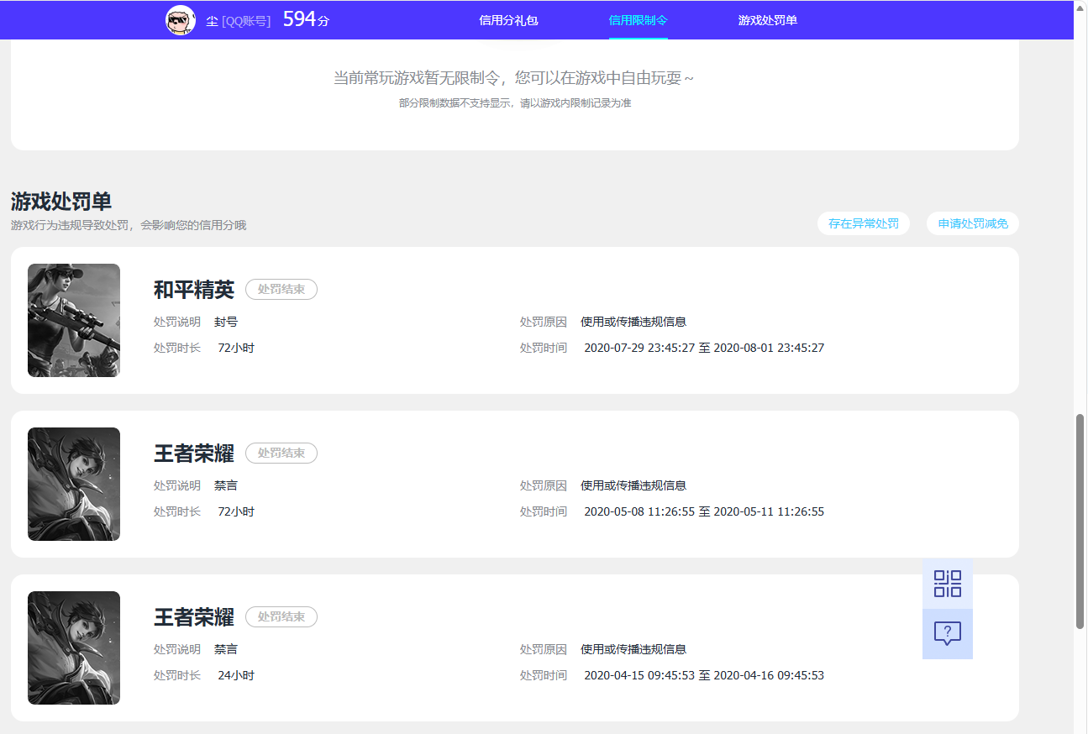Screen dimensions: 1088x734
Task: Open the question mark help button
Action: pos(948,634)
